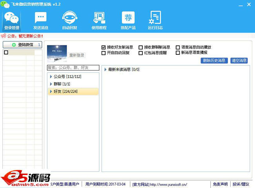The image size is (255, 188).
Task: Click the 删除历史消息 button
Action: pyautogui.click(x=214, y=61)
